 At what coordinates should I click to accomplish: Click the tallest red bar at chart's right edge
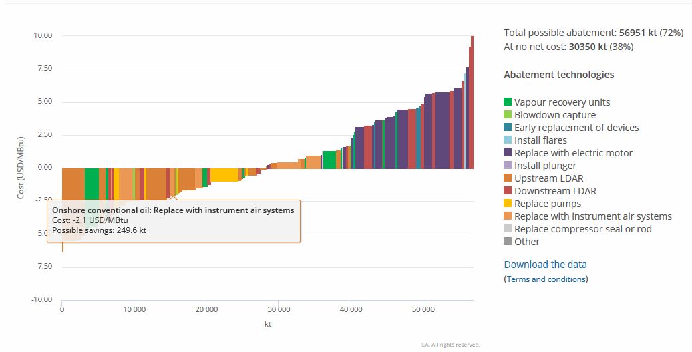click(472, 100)
